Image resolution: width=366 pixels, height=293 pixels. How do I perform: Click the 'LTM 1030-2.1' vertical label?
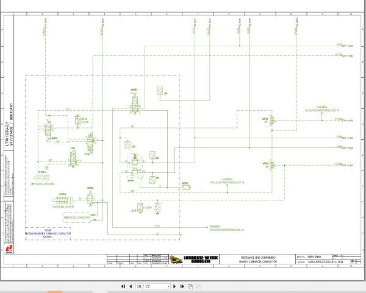pyautogui.click(x=7, y=134)
